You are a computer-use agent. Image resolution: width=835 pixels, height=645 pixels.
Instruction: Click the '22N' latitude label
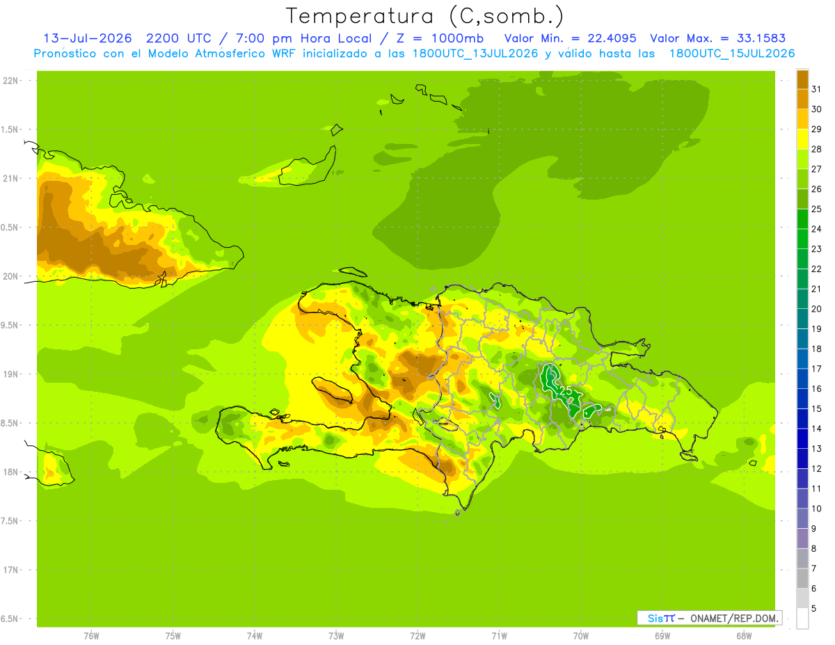[x=11, y=81]
